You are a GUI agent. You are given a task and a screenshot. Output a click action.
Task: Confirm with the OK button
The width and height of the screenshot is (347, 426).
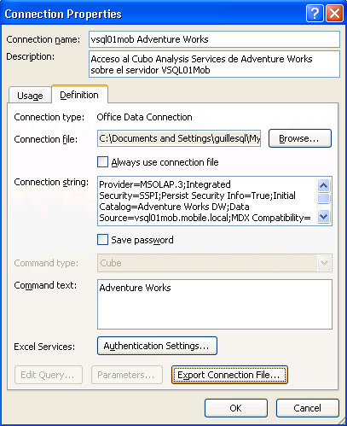(236, 408)
